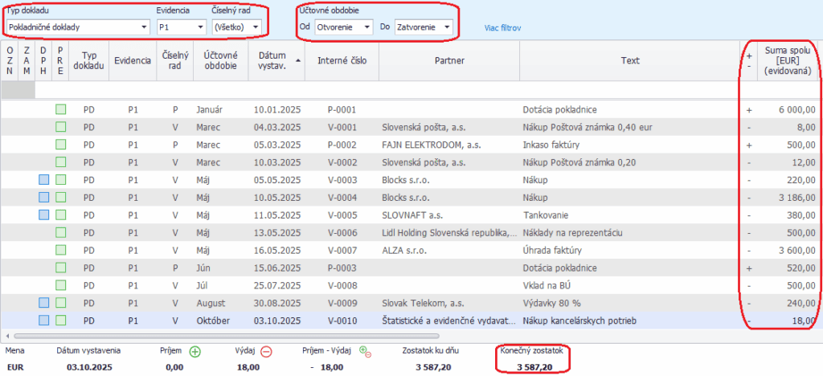The width and height of the screenshot is (823, 376).
Task: Click the green plus icon beside Príjem
Action: click(195, 351)
